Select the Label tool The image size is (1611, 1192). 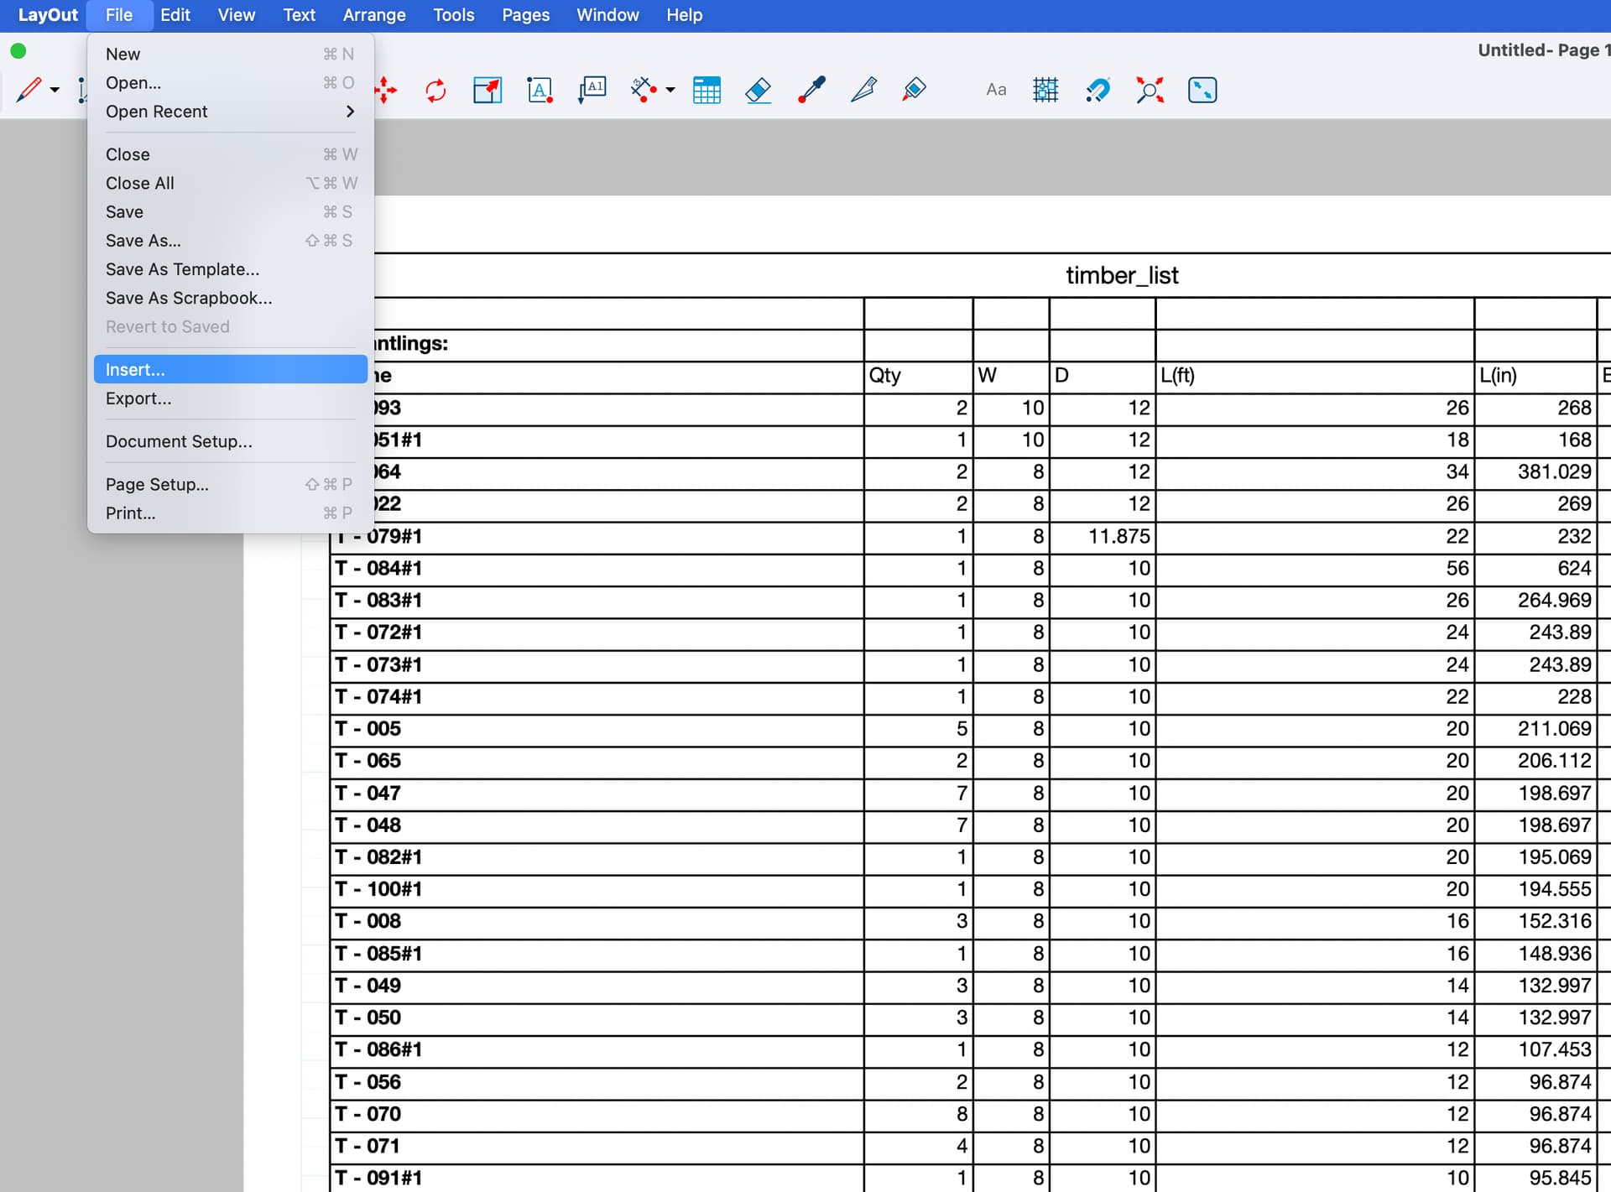[x=592, y=90]
